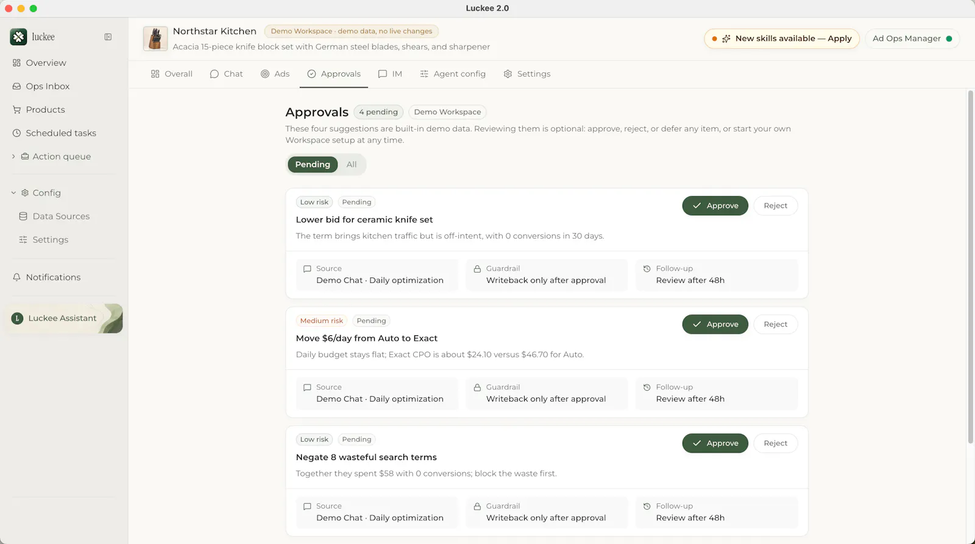This screenshot has height=544, width=975.
Task: Click the sparkle icon in New skills banner
Action: (726, 39)
